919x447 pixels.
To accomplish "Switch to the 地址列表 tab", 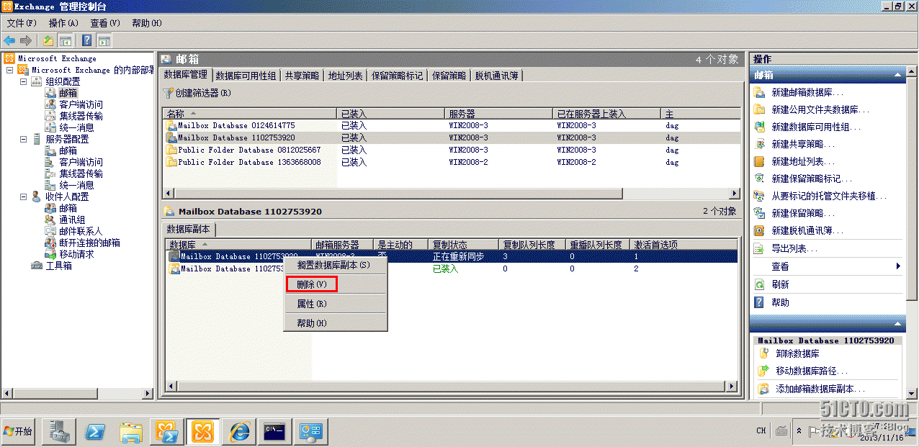I will pyautogui.click(x=345, y=76).
